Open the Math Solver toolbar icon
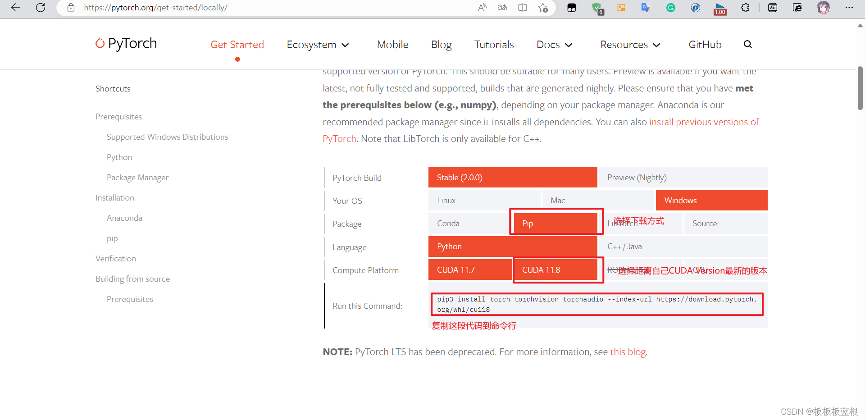Viewport: 865px width, 420px height. tap(773, 8)
